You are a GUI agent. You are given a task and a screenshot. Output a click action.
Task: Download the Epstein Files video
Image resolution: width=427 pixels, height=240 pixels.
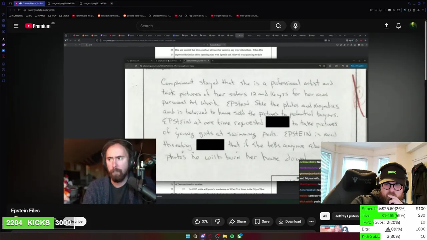click(290, 221)
